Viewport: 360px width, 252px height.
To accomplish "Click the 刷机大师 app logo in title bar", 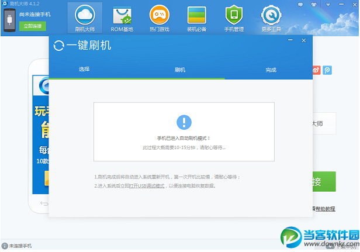I will (5, 4).
